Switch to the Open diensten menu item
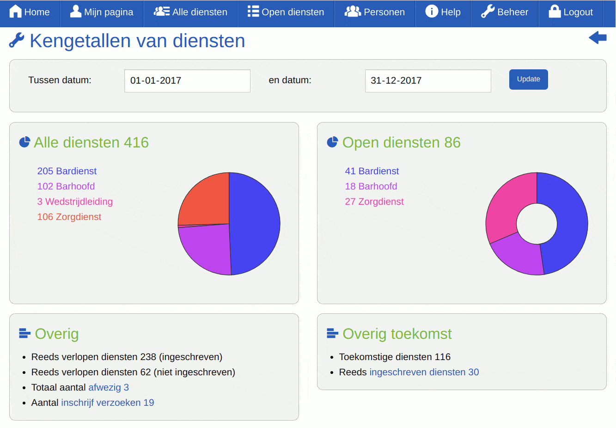Screen dimensions: 616x428 [285, 12]
